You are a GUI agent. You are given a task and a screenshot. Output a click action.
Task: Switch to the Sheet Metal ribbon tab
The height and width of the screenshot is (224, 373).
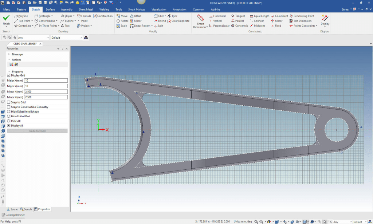[x=86, y=9]
